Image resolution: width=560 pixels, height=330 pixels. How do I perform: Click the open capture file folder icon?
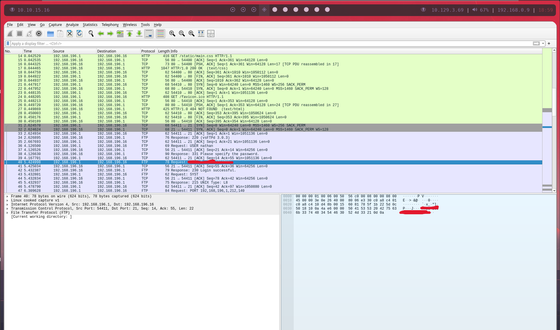[x=51, y=34]
